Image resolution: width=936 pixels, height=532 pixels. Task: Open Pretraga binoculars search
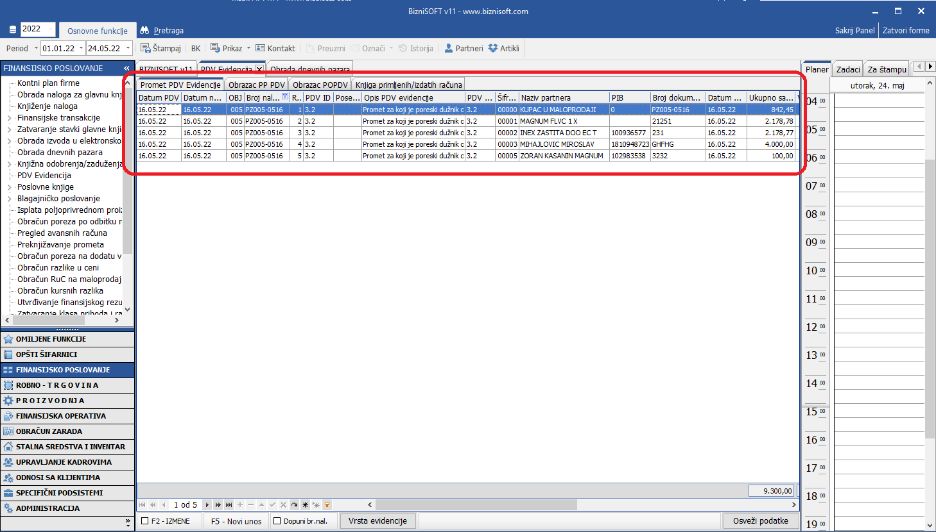(144, 30)
